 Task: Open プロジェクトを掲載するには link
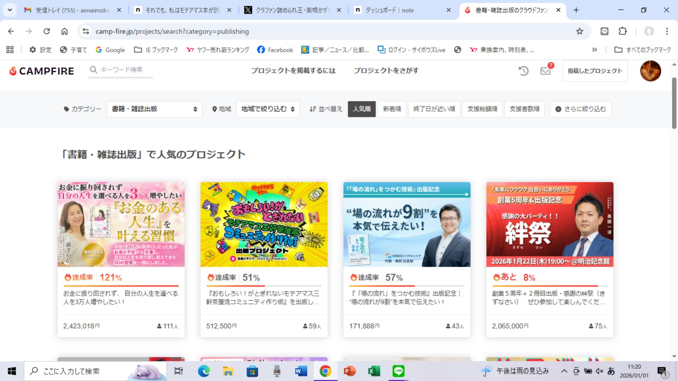coord(293,71)
